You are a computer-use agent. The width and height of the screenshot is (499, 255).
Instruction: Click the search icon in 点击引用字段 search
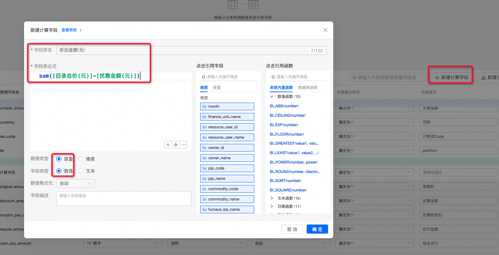click(x=203, y=77)
